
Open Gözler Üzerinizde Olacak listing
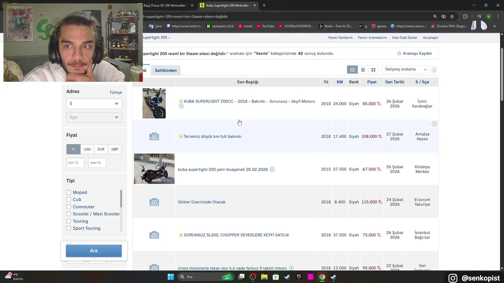pyautogui.click(x=202, y=202)
